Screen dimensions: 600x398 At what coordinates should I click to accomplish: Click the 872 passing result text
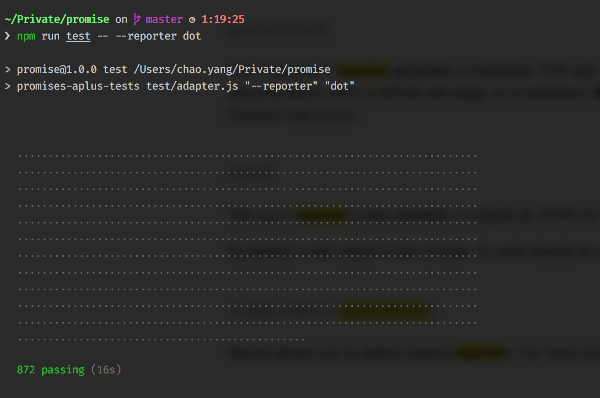point(51,370)
